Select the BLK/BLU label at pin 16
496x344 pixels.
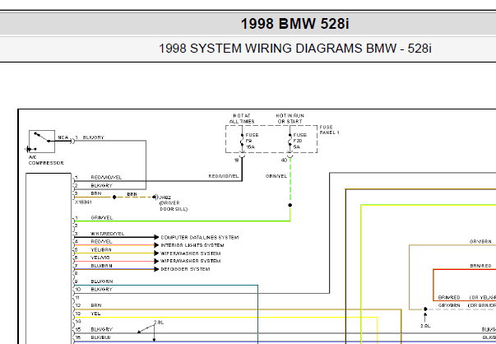pos(101,337)
